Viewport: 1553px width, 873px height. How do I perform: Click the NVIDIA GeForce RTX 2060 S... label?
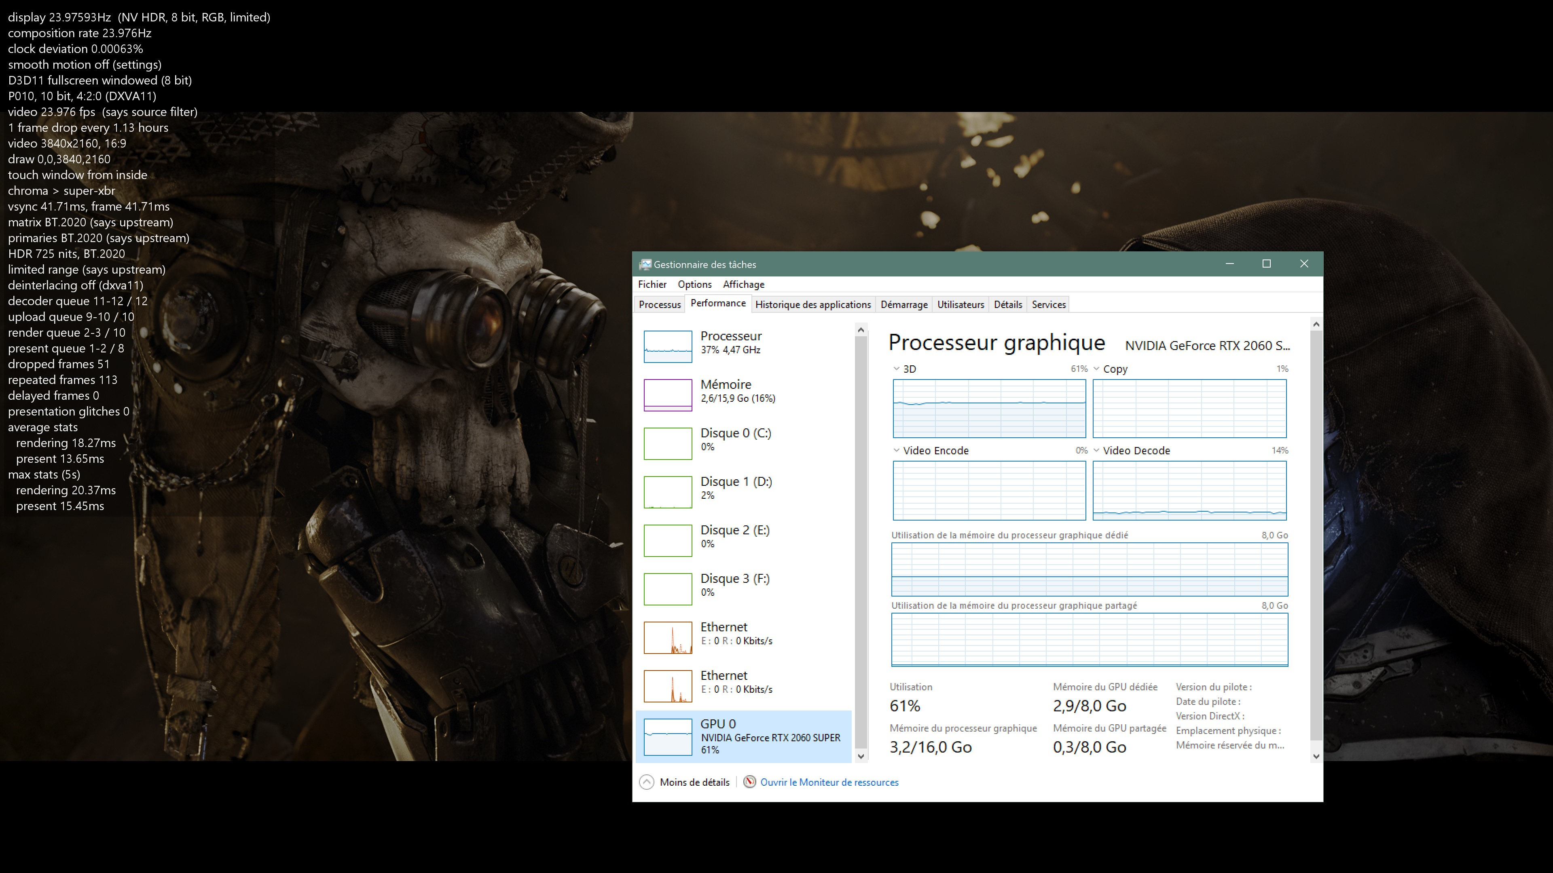pyautogui.click(x=1207, y=345)
